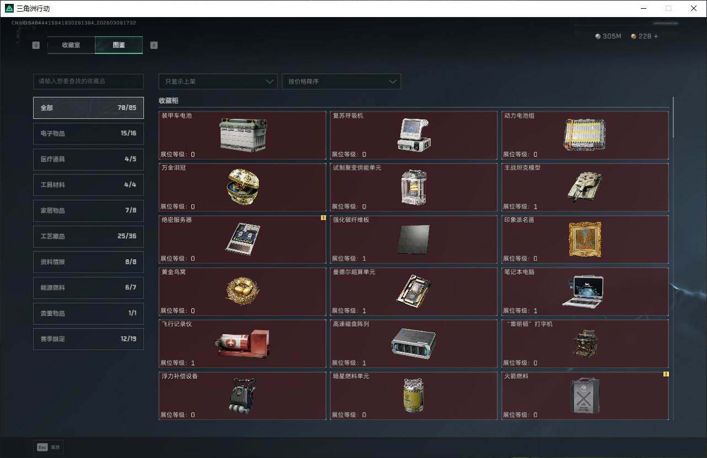
Task: Click the collection search input field
Action: click(x=88, y=81)
